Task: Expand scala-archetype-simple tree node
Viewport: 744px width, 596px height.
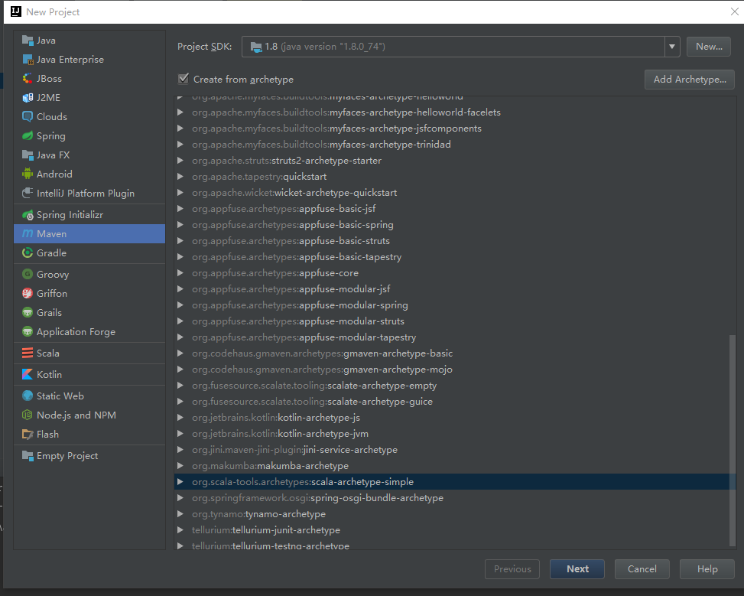Action: (180, 481)
